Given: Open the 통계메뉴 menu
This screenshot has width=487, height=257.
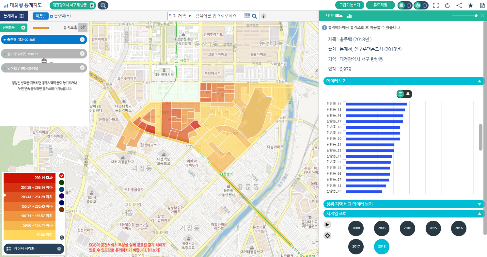Looking at the screenshot, I should tap(14, 16).
